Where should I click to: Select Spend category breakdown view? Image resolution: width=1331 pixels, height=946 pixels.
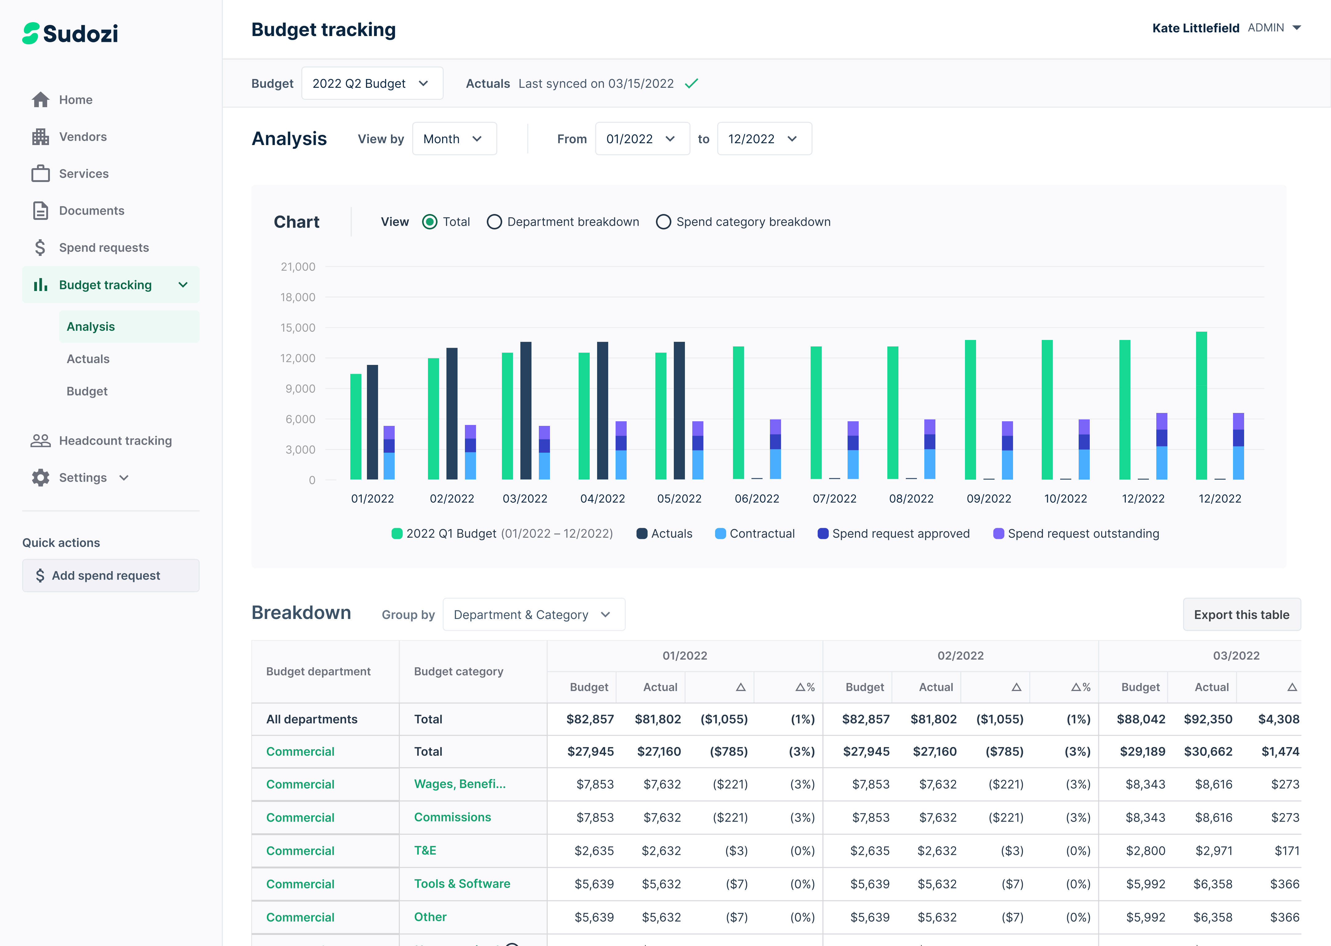pyautogui.click(x=663, y=222)
